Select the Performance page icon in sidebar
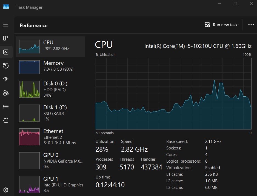 click(x=6, y=52)
